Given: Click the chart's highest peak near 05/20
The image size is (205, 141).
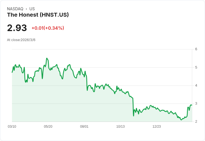Looking at the screenshot, I should [47, 58].
